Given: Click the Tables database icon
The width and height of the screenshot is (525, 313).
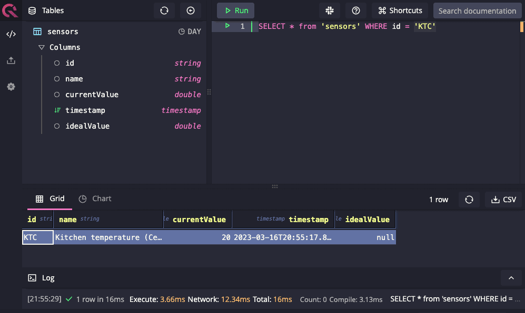Looking at the screenshot, I should 32,11.
